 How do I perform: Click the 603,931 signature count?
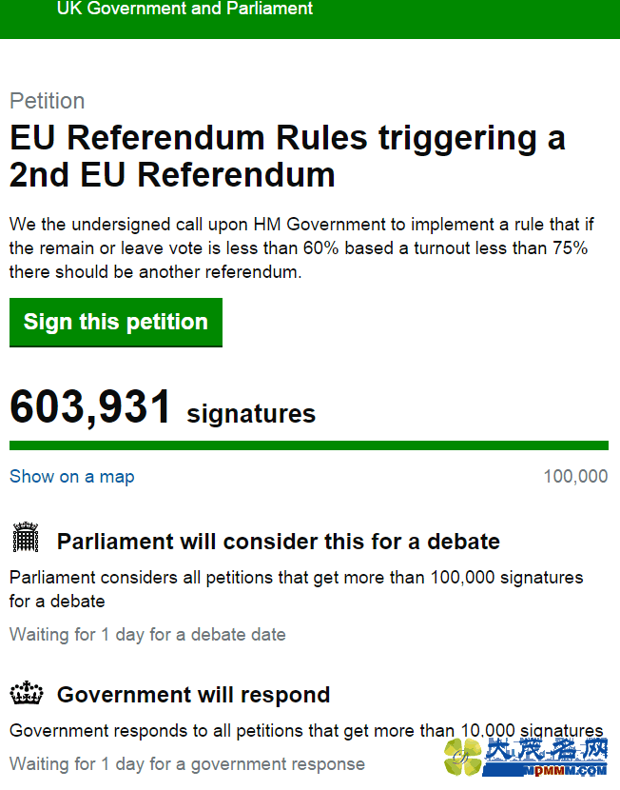90,406
